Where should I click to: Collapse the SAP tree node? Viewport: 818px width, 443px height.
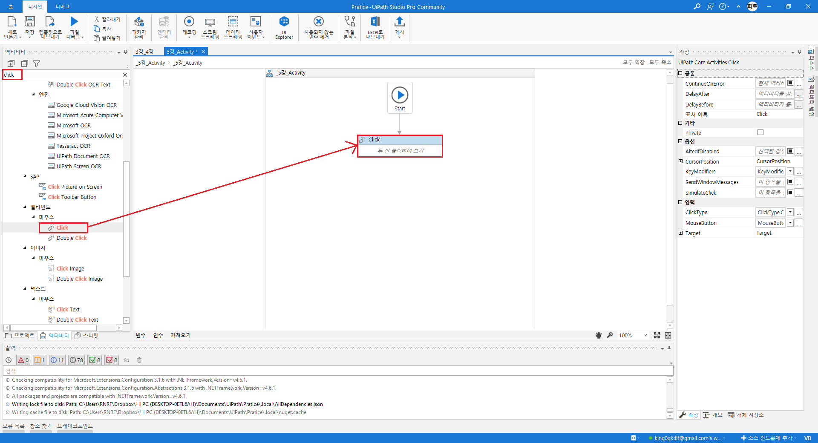tap(25, 176)
